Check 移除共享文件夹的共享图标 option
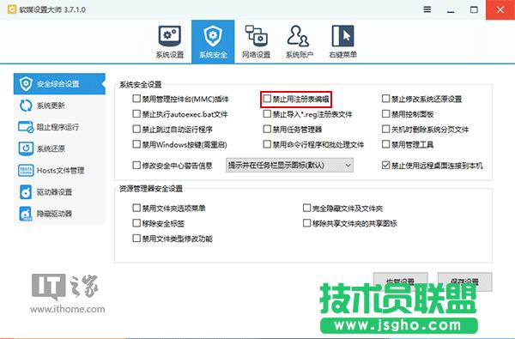The width and height of the screenshot is (515, 339). point(306,223)
